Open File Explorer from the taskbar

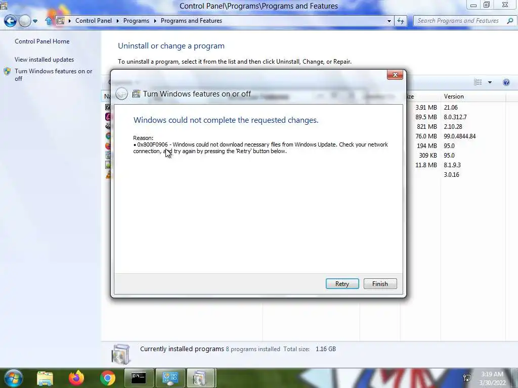(45, 378)
